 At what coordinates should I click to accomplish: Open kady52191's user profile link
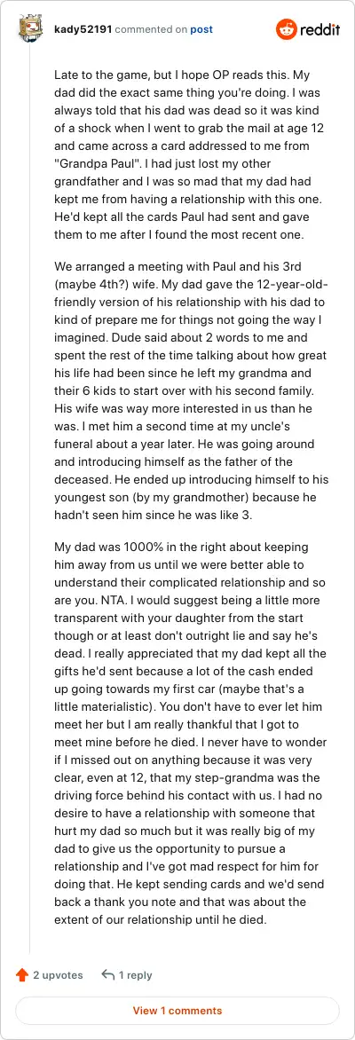point(83,30)
